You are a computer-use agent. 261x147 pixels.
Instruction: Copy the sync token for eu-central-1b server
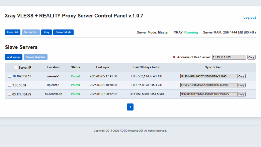(241, 94)
